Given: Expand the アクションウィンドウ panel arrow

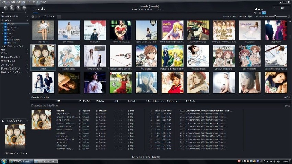Looking at the screenshot, I should click(x=27, y=154).
